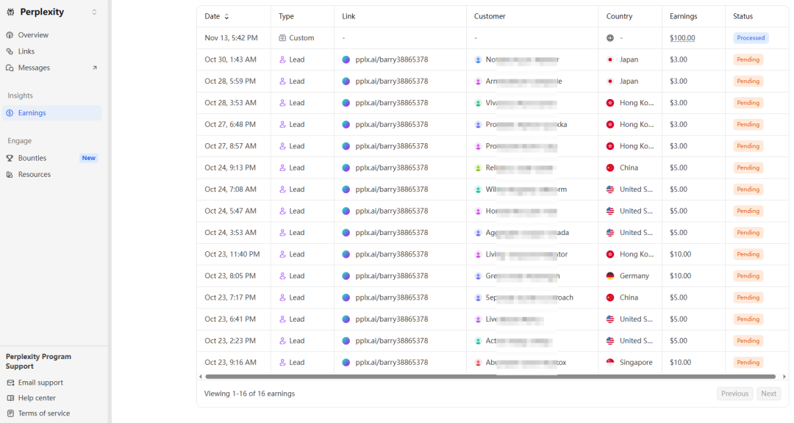Click the link icon on Oct 23, 7:17 PM row
This screenshot has width=794, height=423.
pyautogui.click(x=346, y=297)
